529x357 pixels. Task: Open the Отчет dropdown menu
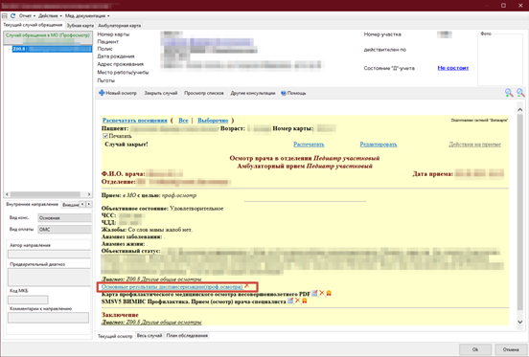pos(27,16)
